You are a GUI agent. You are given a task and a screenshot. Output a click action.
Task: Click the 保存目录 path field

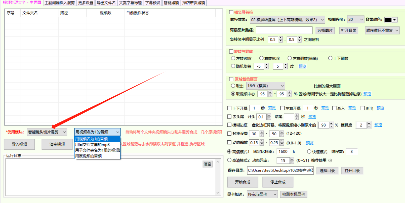pos(280,170)
